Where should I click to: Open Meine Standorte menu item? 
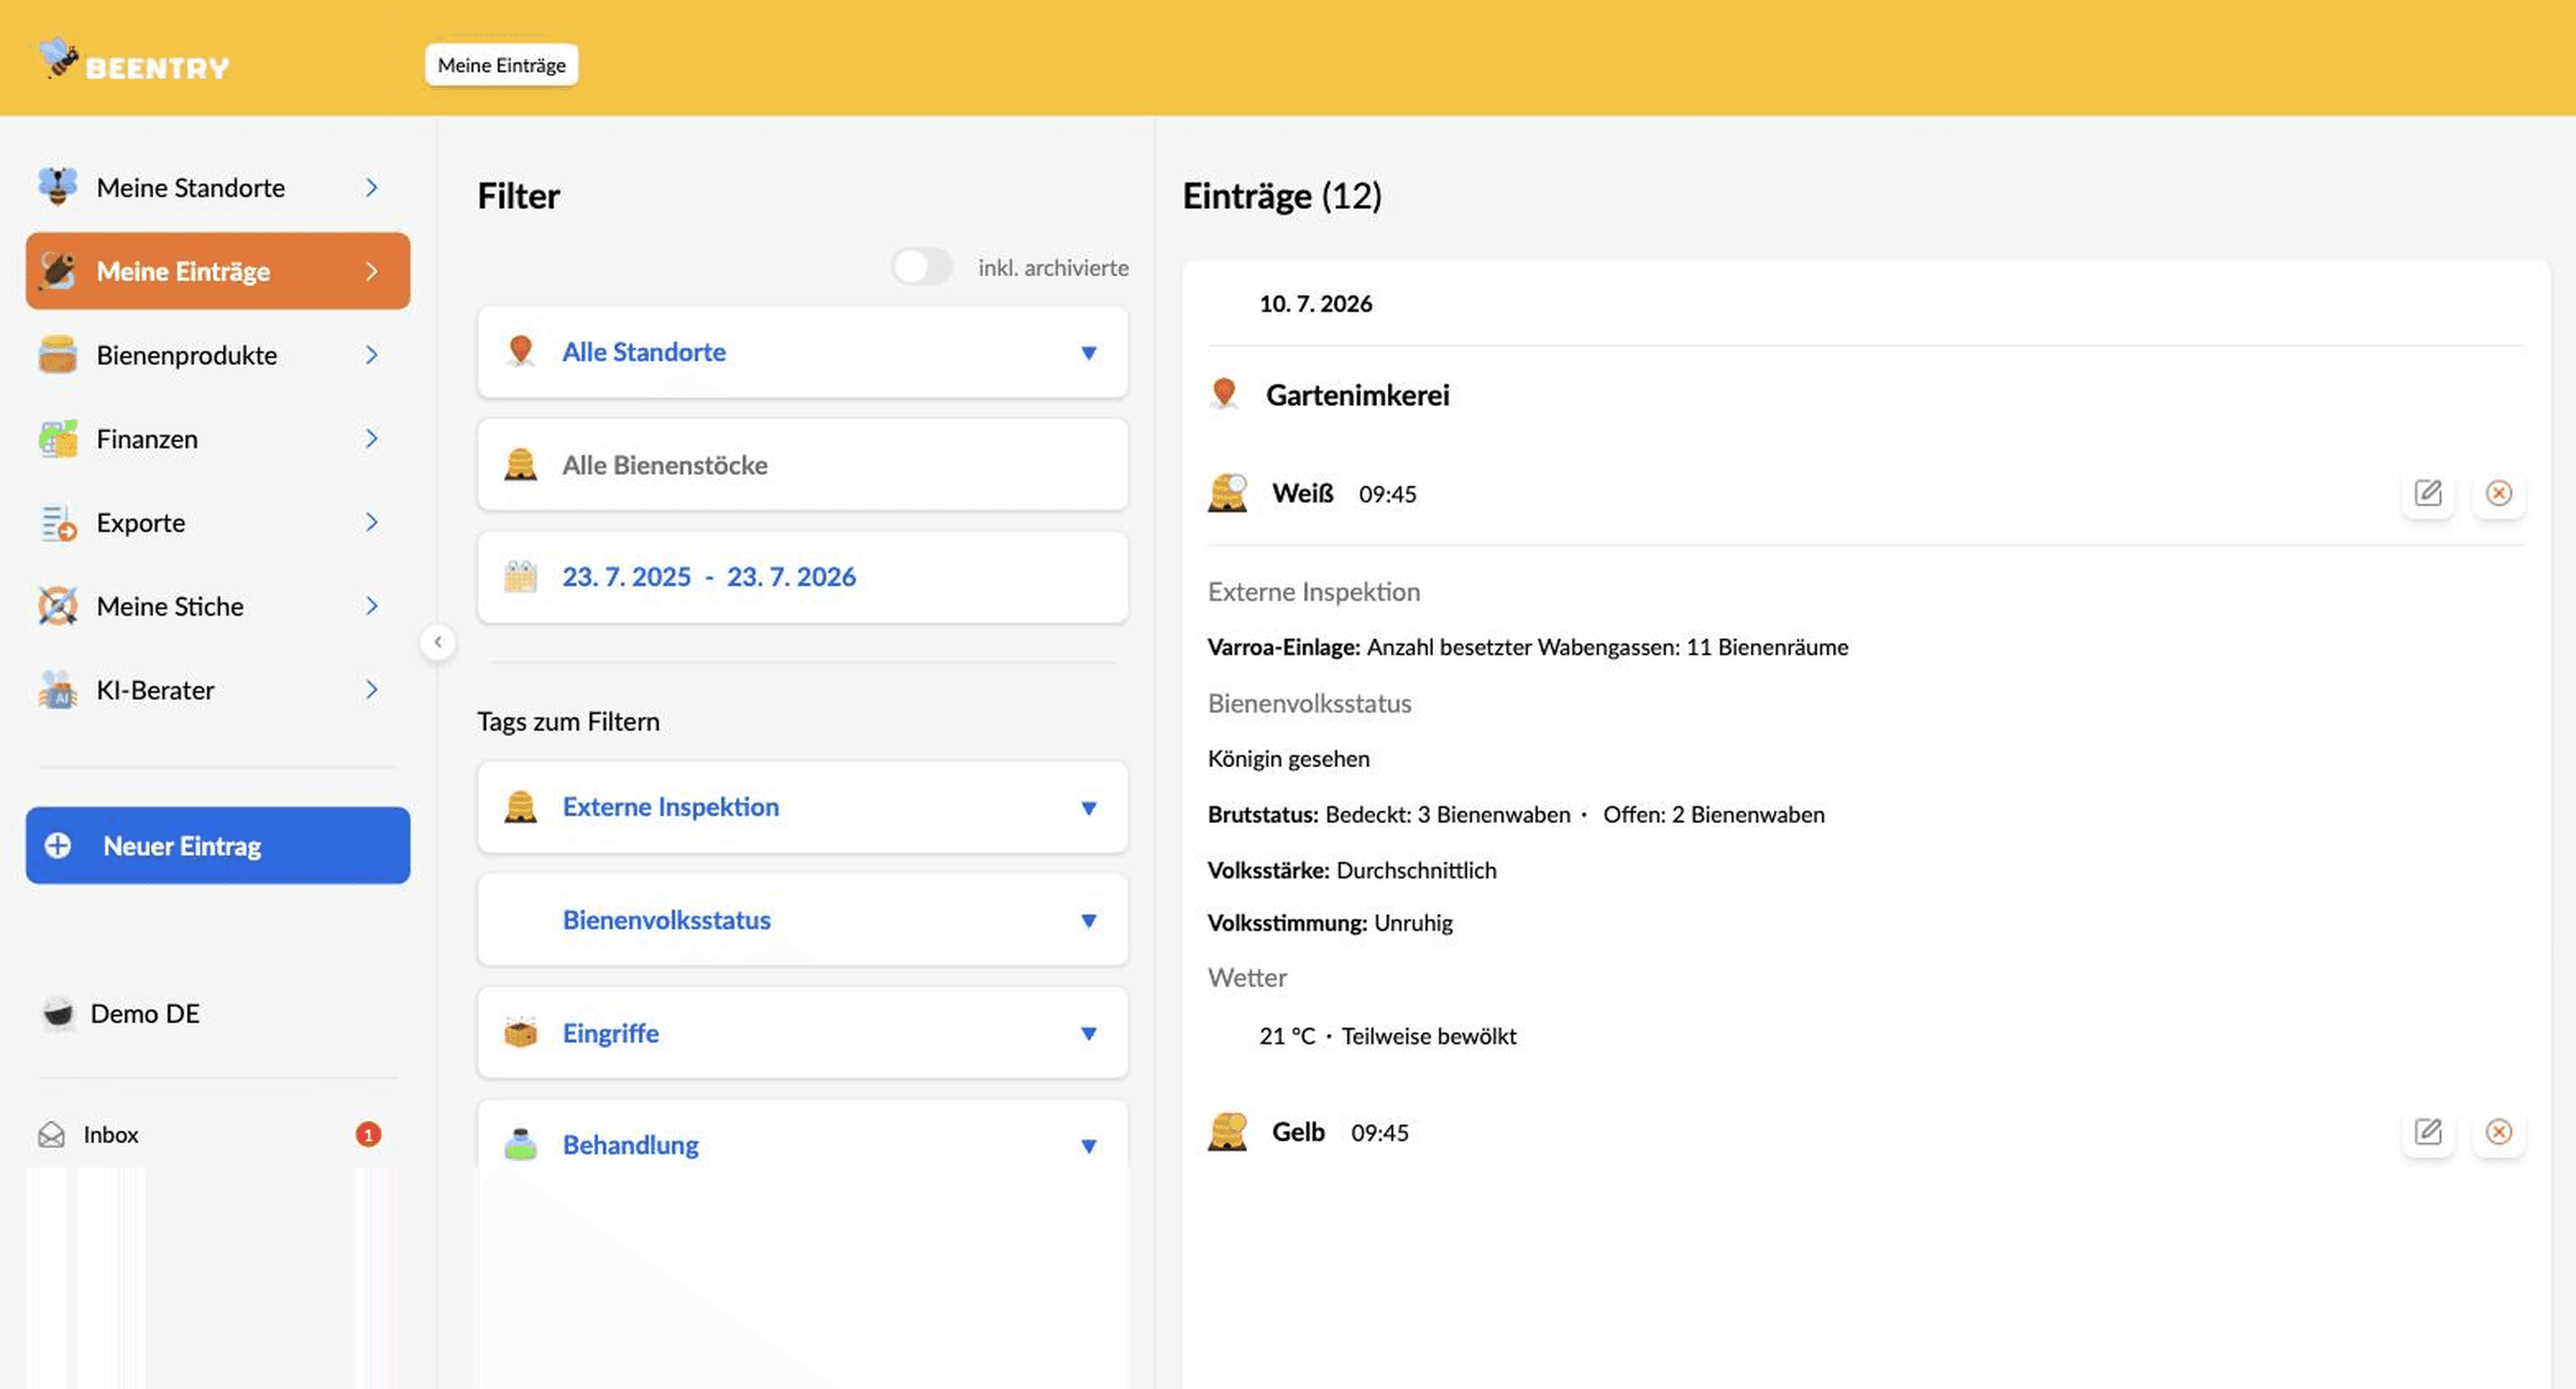(218, 188)
